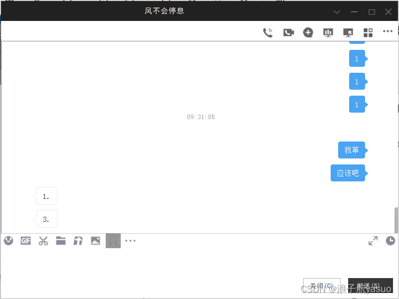Open the screen sharing tool
399x299 pixels.
click(x=329, y=32)
